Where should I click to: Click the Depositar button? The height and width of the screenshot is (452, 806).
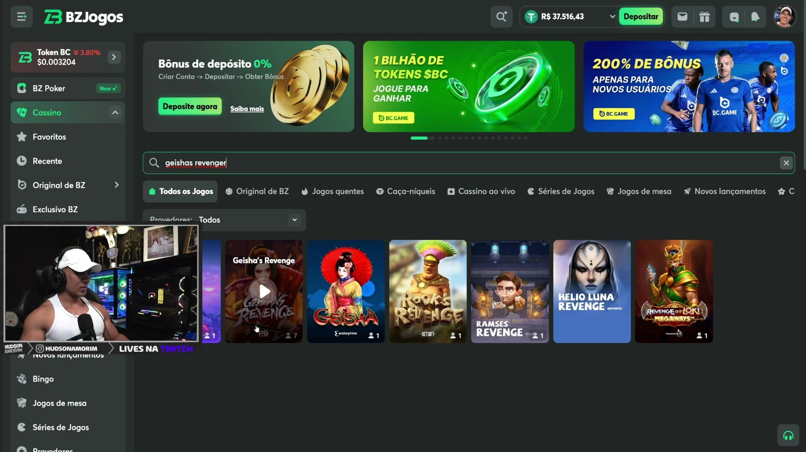point(641,17)
